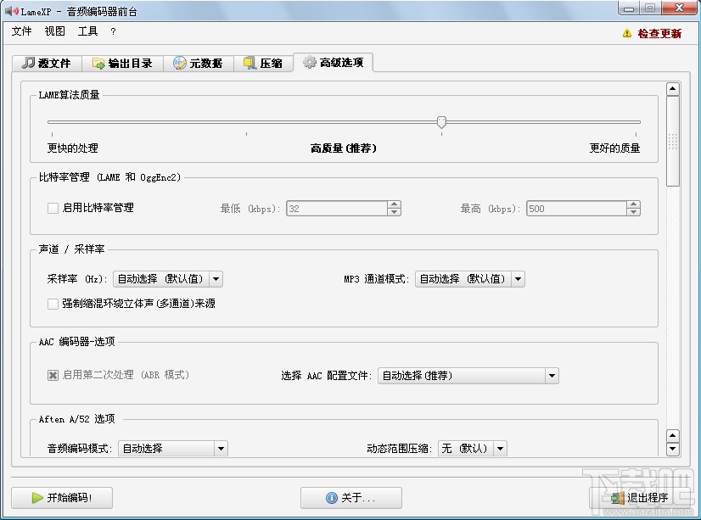This screenshot has width=701, height=520.
Task: Toggle 启用第二次处理 (ABR 模式) checkbox
Action: pyautogui.click(x=53, y=376)
